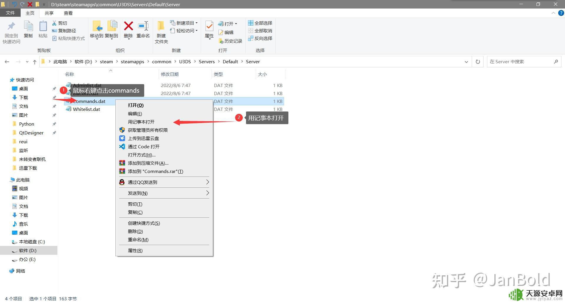Click the Pin to Quick access icon
This screenshot has height=303, width=565.
click(11, 27)
